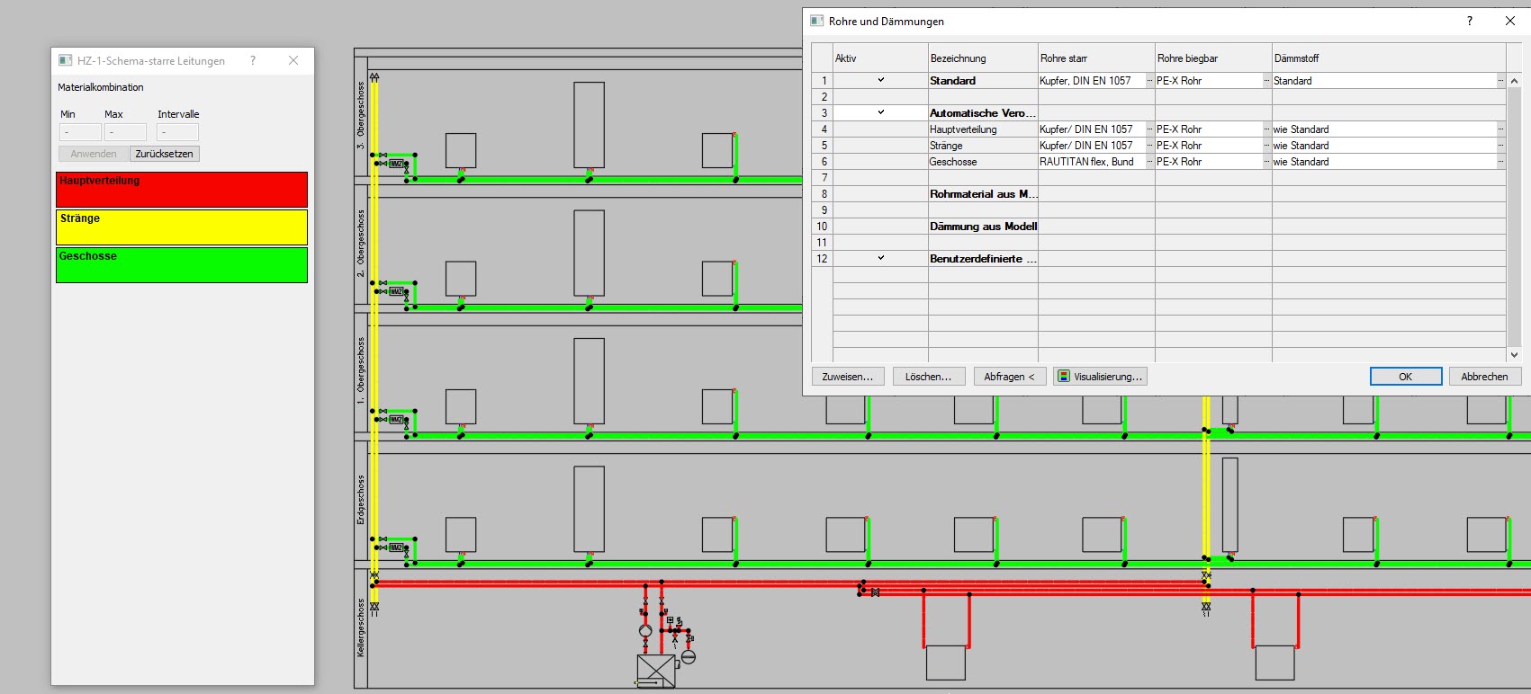Open Rohre biegbar picker for Geschosse row
The width and height of the screenshot is (1531, 694).
(1266, 162)
